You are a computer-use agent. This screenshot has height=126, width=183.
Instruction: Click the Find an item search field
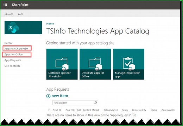[x=75, y=103]
